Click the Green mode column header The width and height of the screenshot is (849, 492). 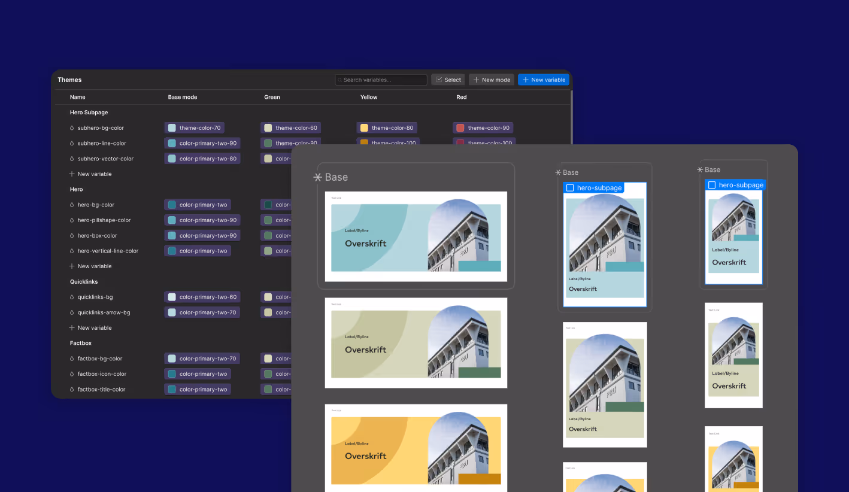(272, 97)
